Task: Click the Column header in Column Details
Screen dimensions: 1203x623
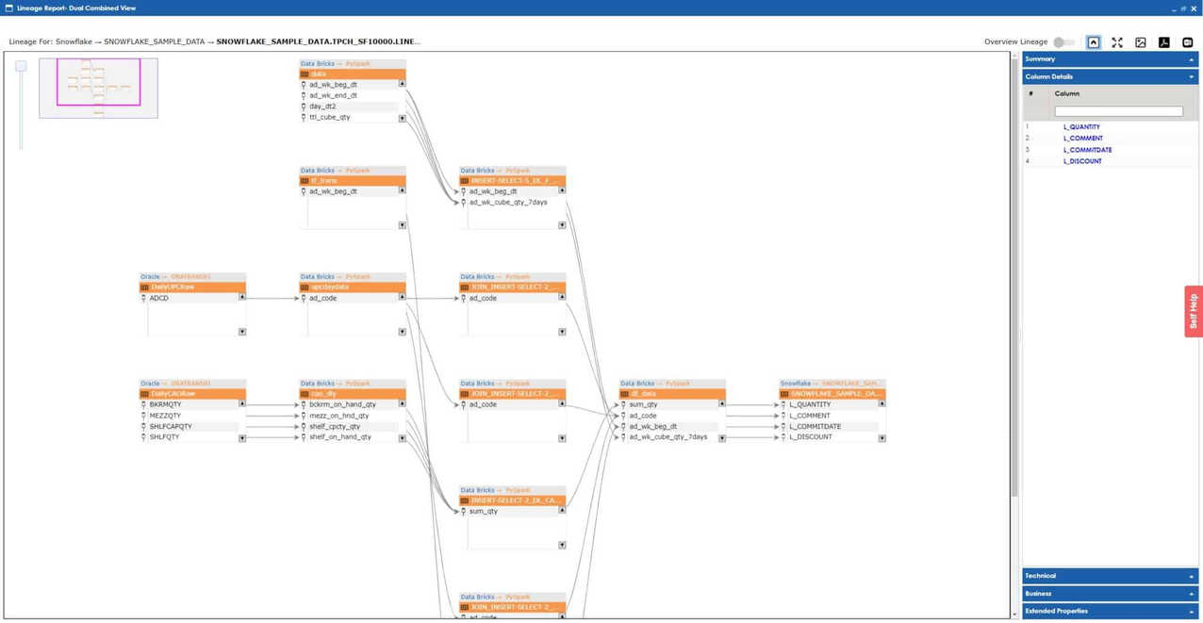Action: [x=1067, y=93]
